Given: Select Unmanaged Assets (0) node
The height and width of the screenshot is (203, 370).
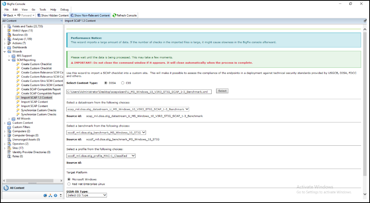Looking at the screenshot, I should 26,139.
